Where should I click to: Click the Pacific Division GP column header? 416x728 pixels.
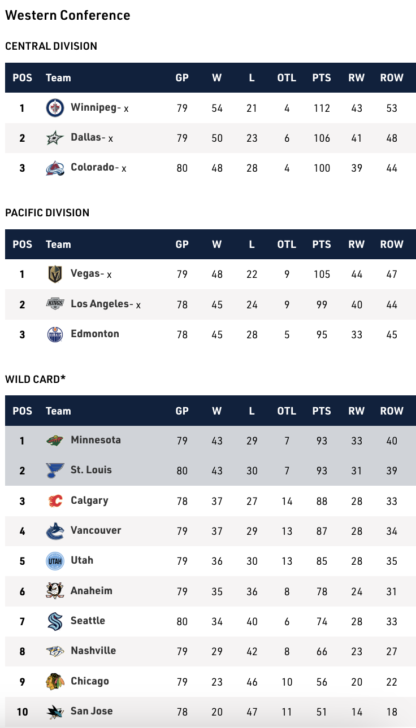point(182,245)
